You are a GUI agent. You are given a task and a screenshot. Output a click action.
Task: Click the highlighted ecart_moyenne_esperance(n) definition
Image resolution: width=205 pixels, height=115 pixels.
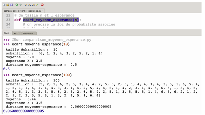tap(51, 20)
